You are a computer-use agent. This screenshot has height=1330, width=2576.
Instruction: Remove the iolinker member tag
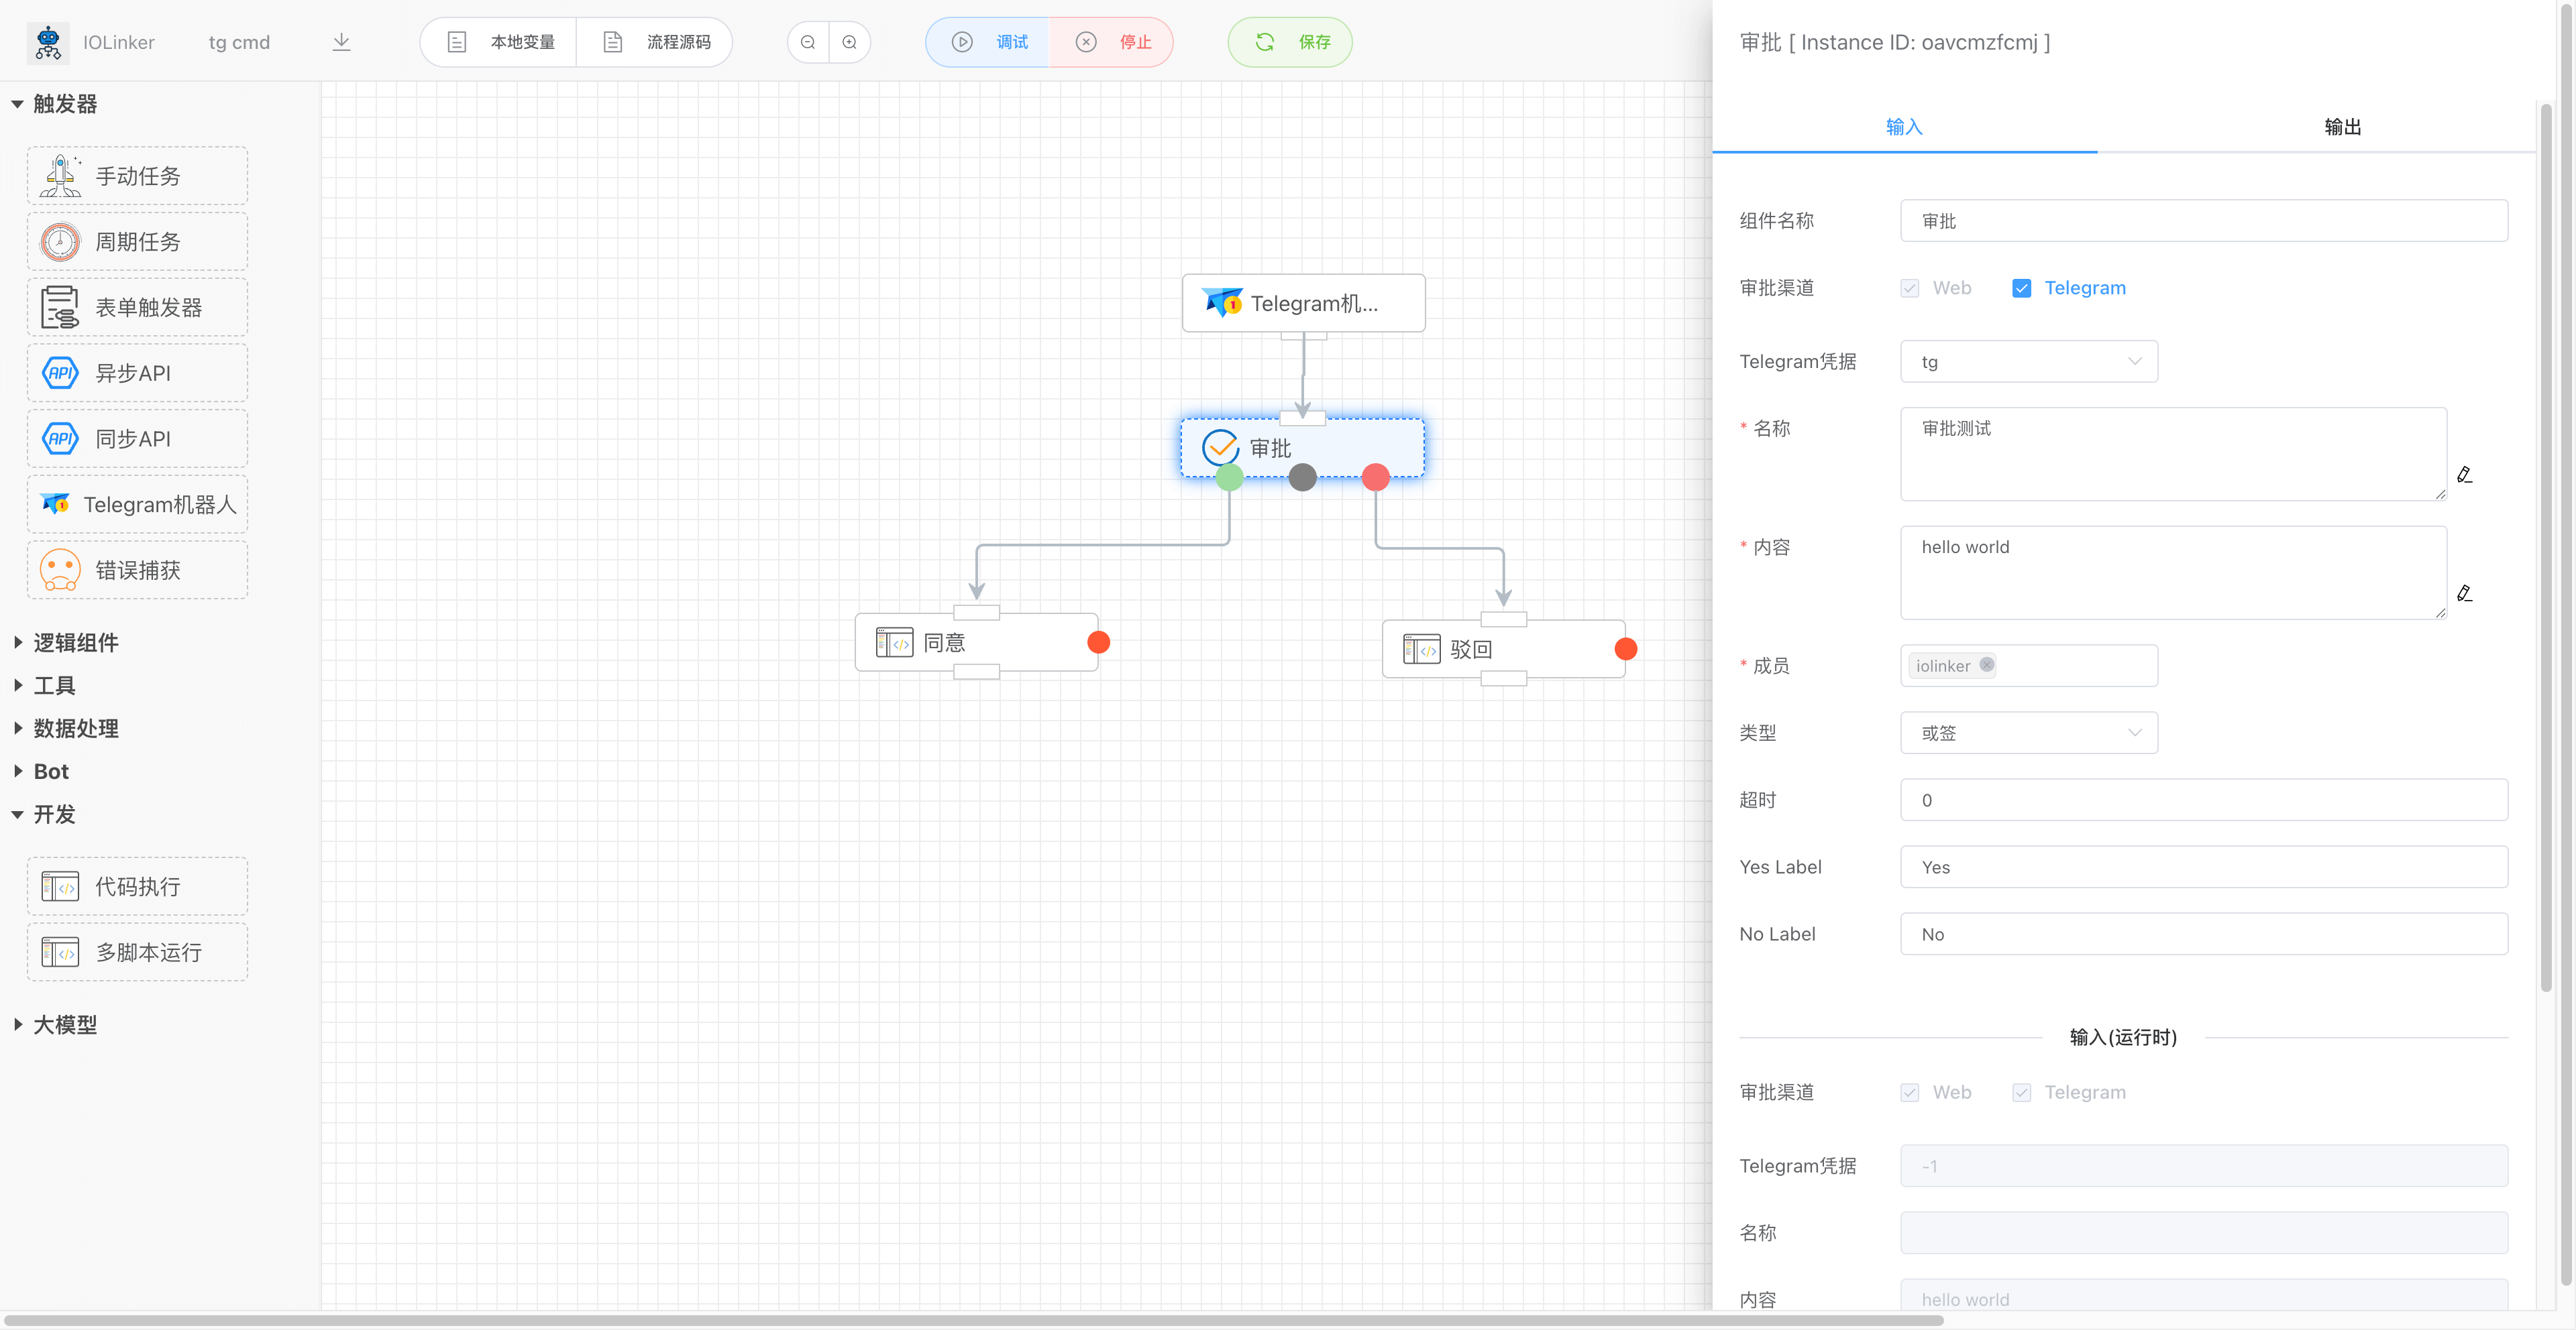[1986, 664]
